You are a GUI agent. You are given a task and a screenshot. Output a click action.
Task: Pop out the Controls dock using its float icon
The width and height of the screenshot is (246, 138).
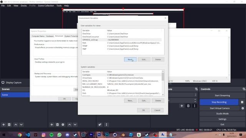(x=244, y=89)
